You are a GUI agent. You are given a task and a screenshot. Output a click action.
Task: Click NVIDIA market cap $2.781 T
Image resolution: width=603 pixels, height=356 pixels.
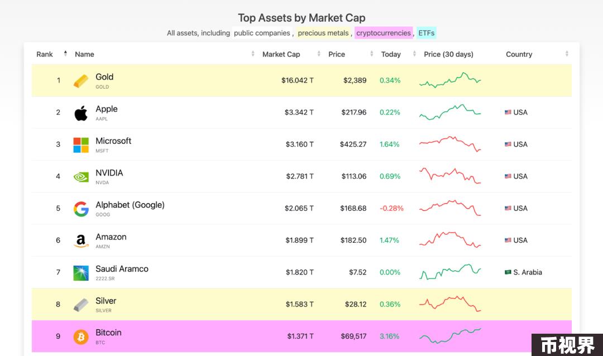300,176
